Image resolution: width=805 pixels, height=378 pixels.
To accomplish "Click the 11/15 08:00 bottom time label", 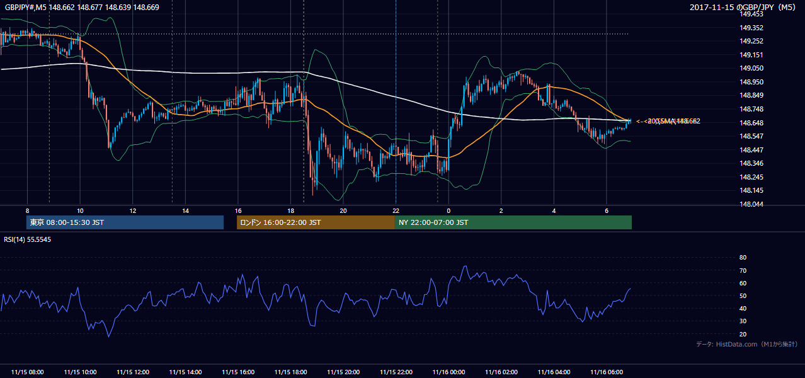I will [27, 372].
